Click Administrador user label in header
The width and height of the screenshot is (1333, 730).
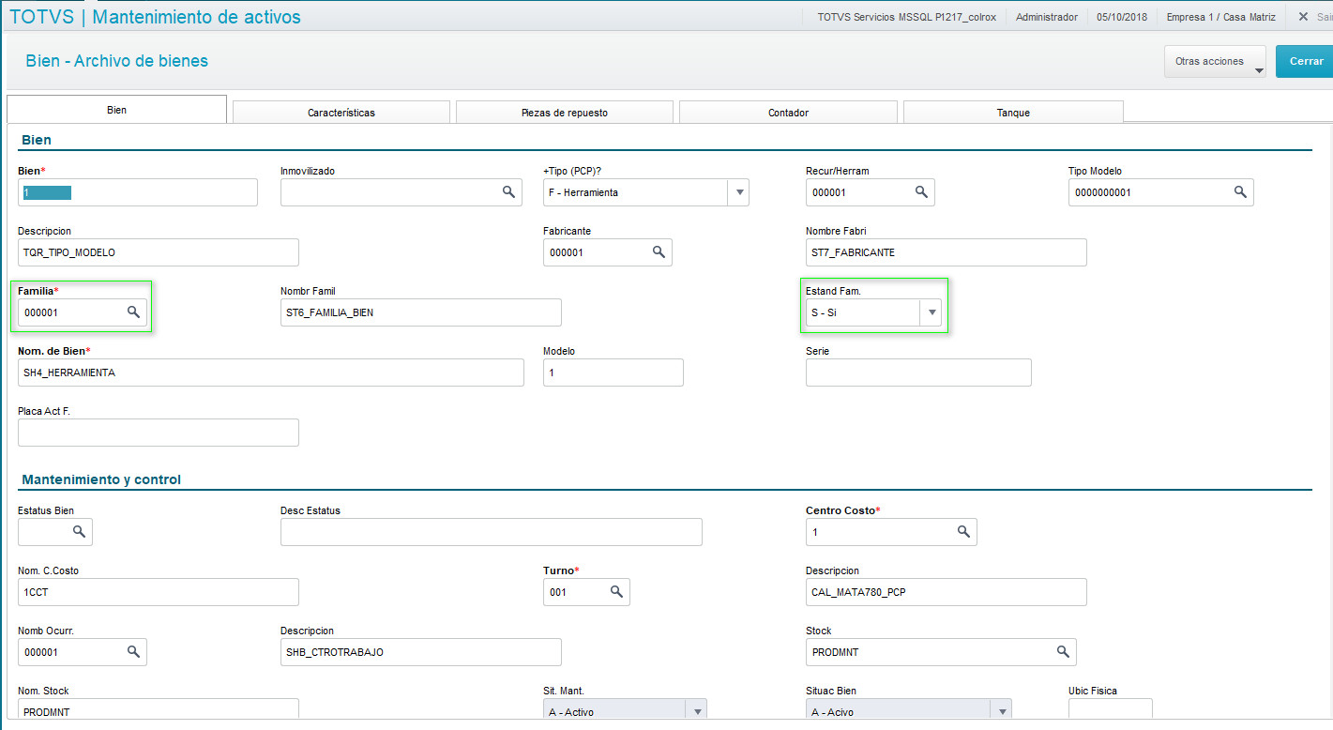point(1047,17)
